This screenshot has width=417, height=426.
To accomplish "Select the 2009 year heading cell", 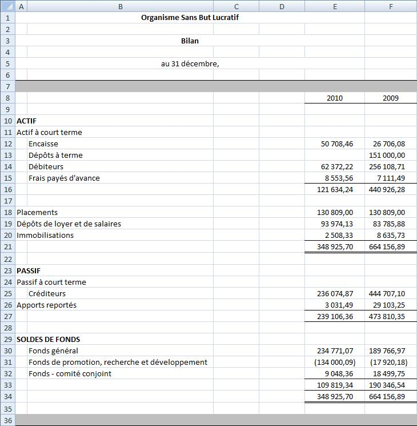I will point(390,98).
